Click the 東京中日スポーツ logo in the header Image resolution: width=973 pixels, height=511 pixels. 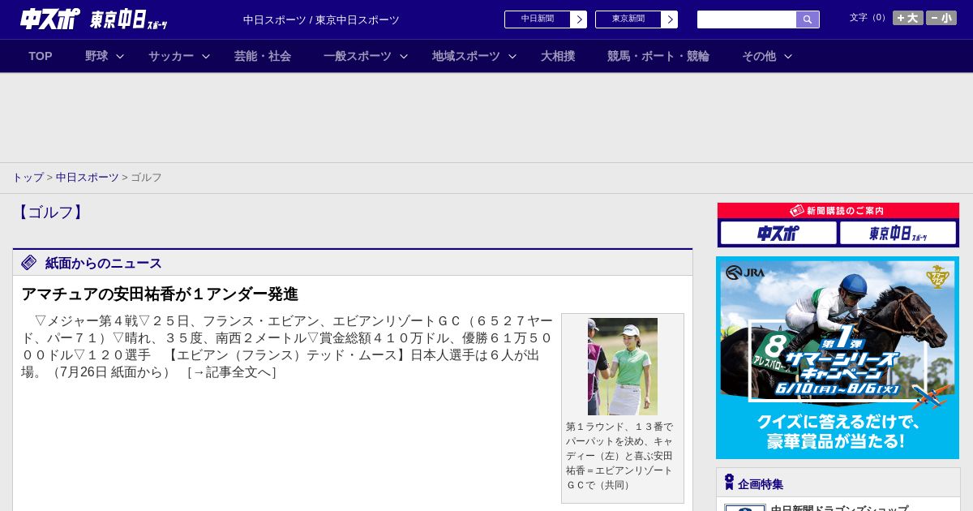point(129,19)
